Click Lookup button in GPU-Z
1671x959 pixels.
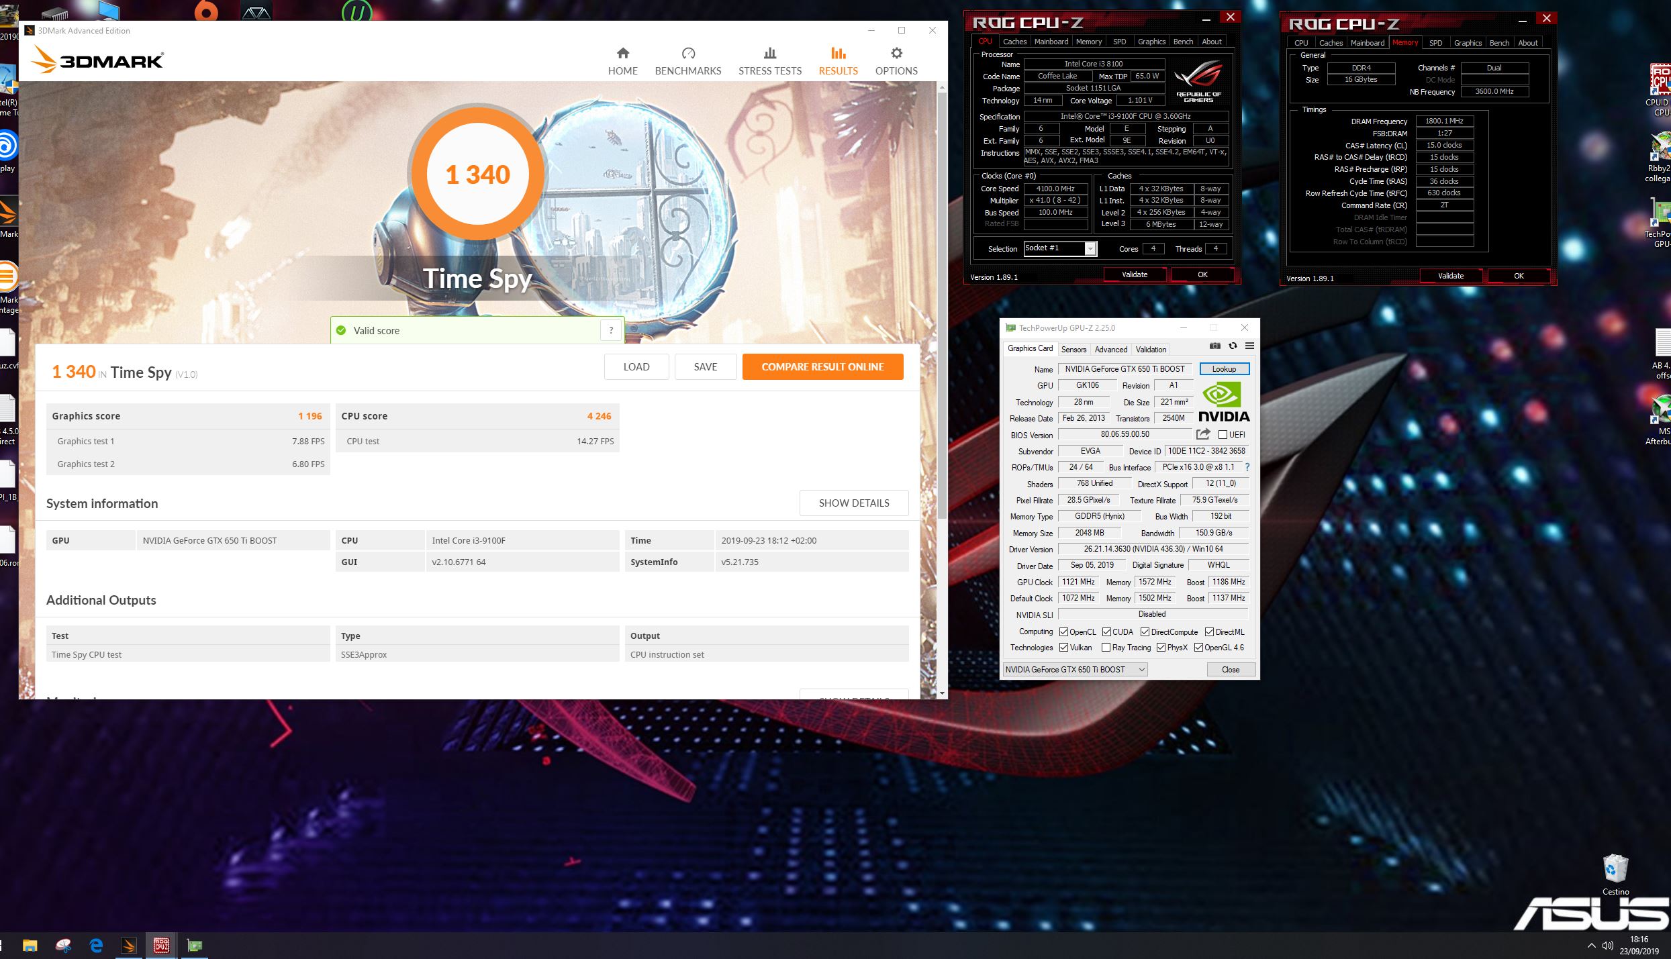click(1224, 369)
